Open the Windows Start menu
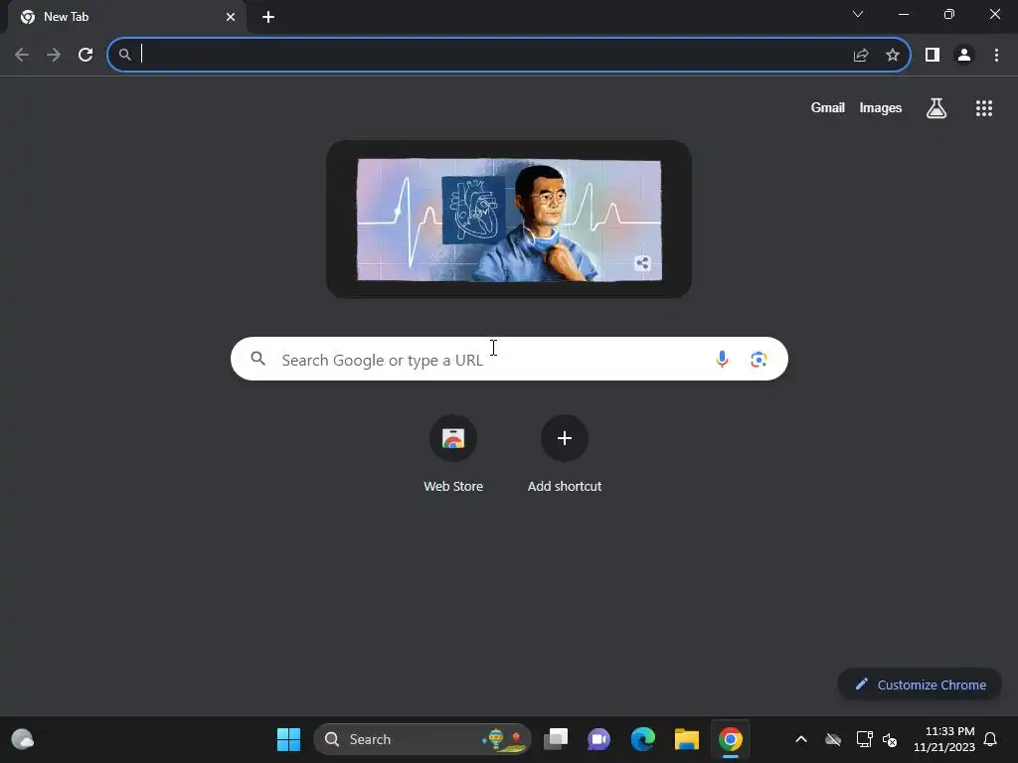This screenshot has height=763, width=1018. 288,739
